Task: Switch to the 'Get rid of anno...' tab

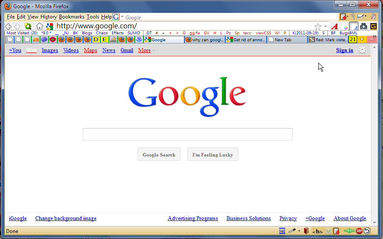Action: tap(246, 40)
